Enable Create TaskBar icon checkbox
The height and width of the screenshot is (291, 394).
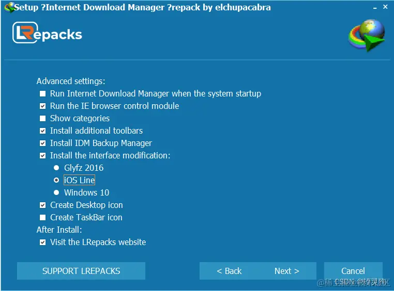point(43,218)
